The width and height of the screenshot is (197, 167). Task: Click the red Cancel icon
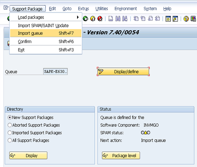[100, 19]
